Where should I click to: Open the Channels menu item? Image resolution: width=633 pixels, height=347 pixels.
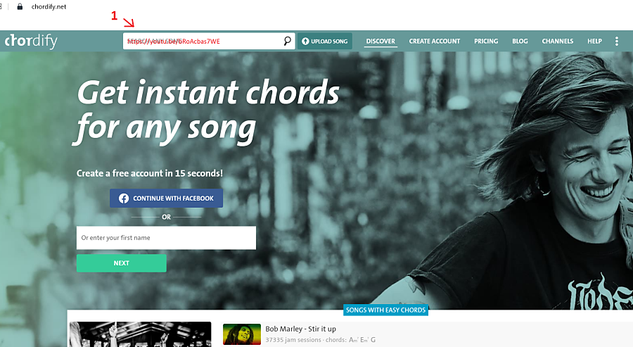tap(558, 42)
